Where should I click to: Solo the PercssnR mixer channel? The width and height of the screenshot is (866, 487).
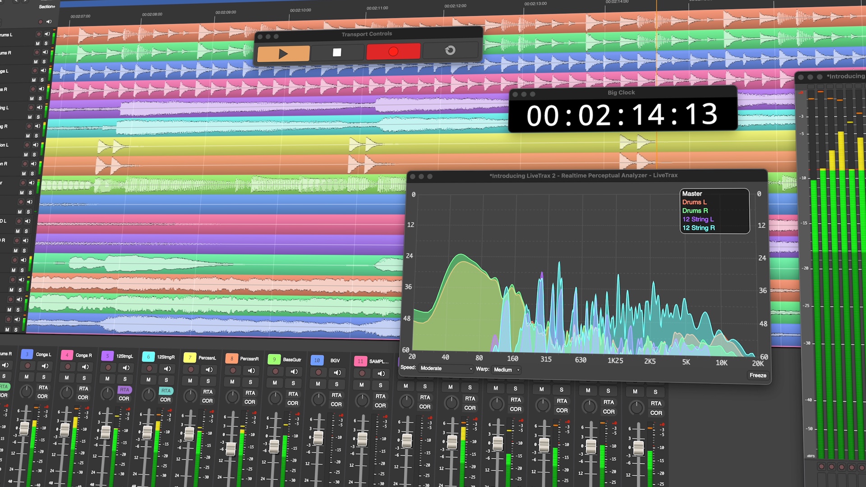click(x=251, y=382)
